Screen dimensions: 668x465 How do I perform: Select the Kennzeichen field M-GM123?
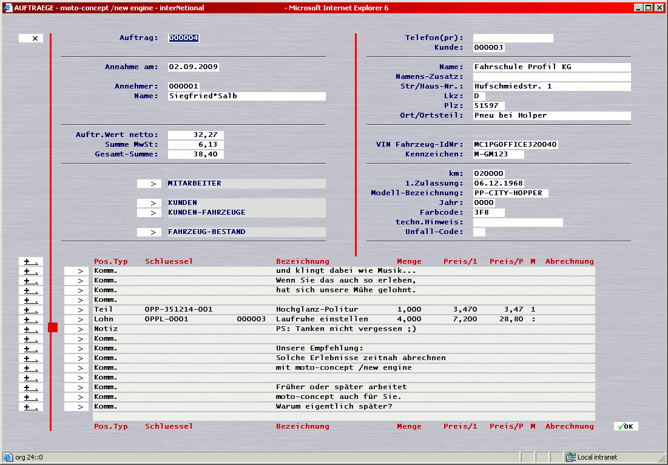click(498, 154)
